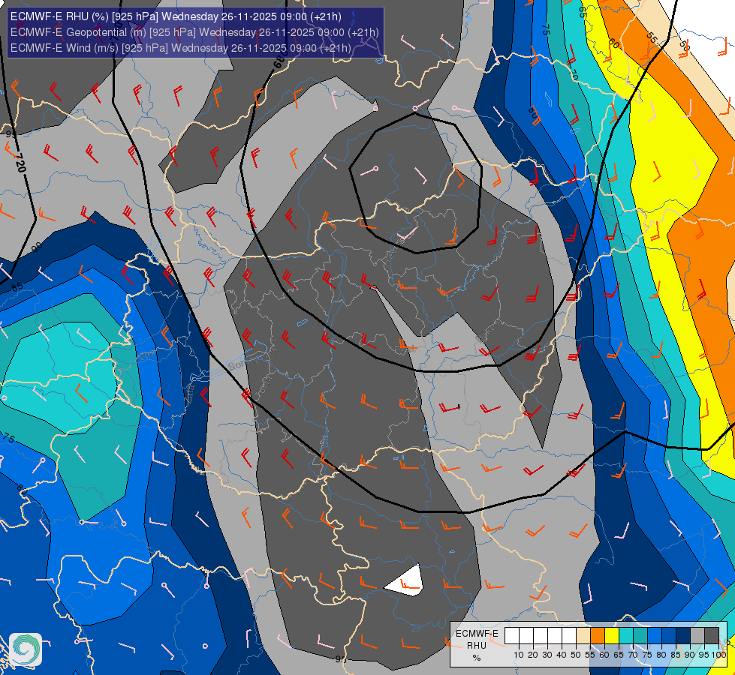This screenshot has height=675, width=735.
Task: Select the 'ECMWF-E Wind (m/s)' title line
Action: point(180,48)
